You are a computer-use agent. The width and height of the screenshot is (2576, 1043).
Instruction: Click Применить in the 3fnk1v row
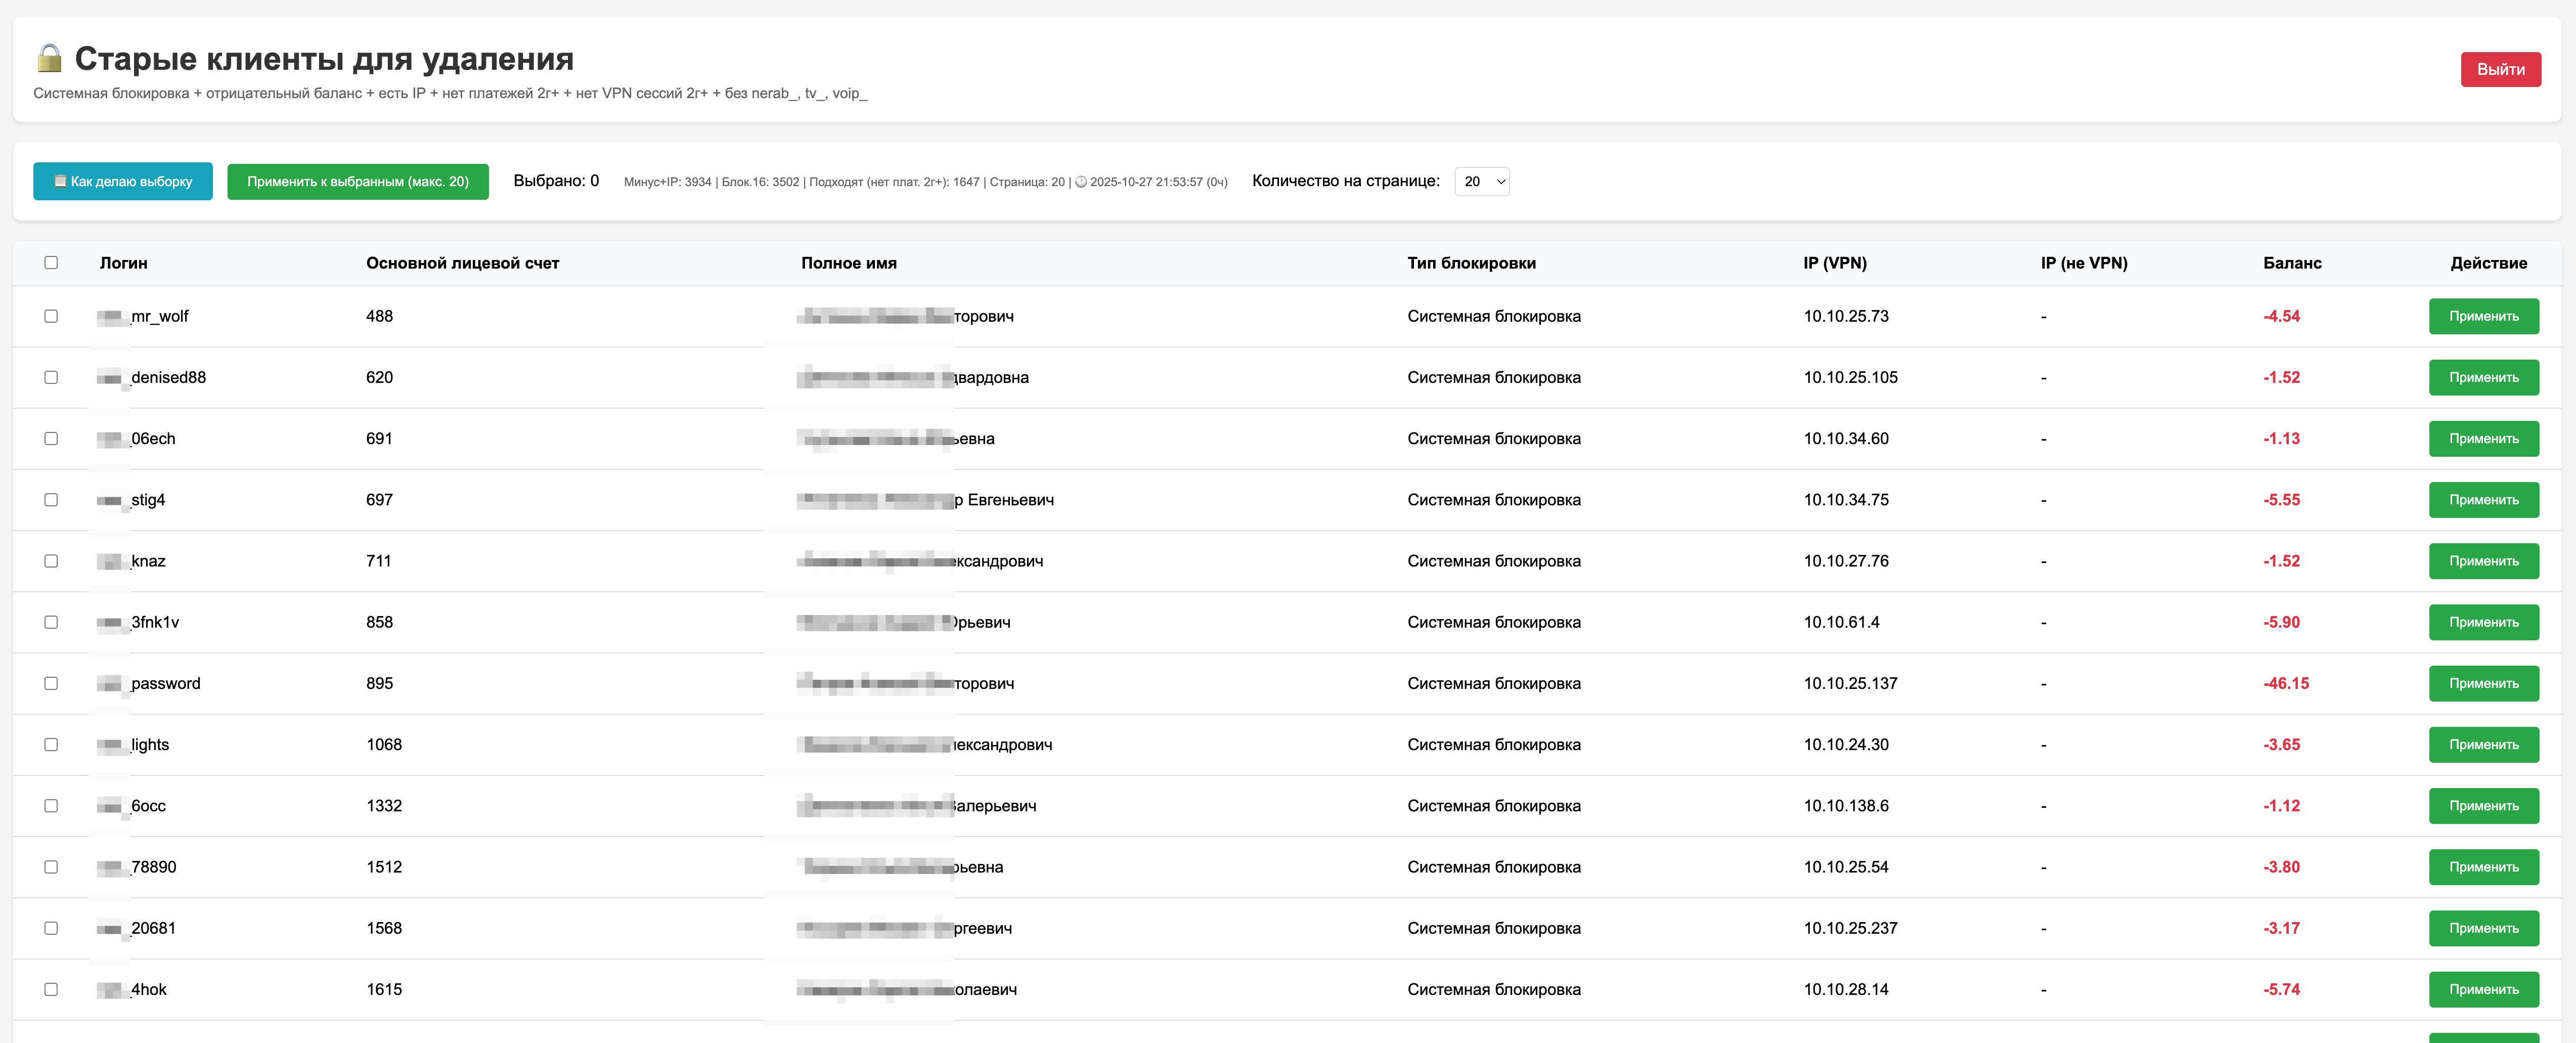[2484, 622]
